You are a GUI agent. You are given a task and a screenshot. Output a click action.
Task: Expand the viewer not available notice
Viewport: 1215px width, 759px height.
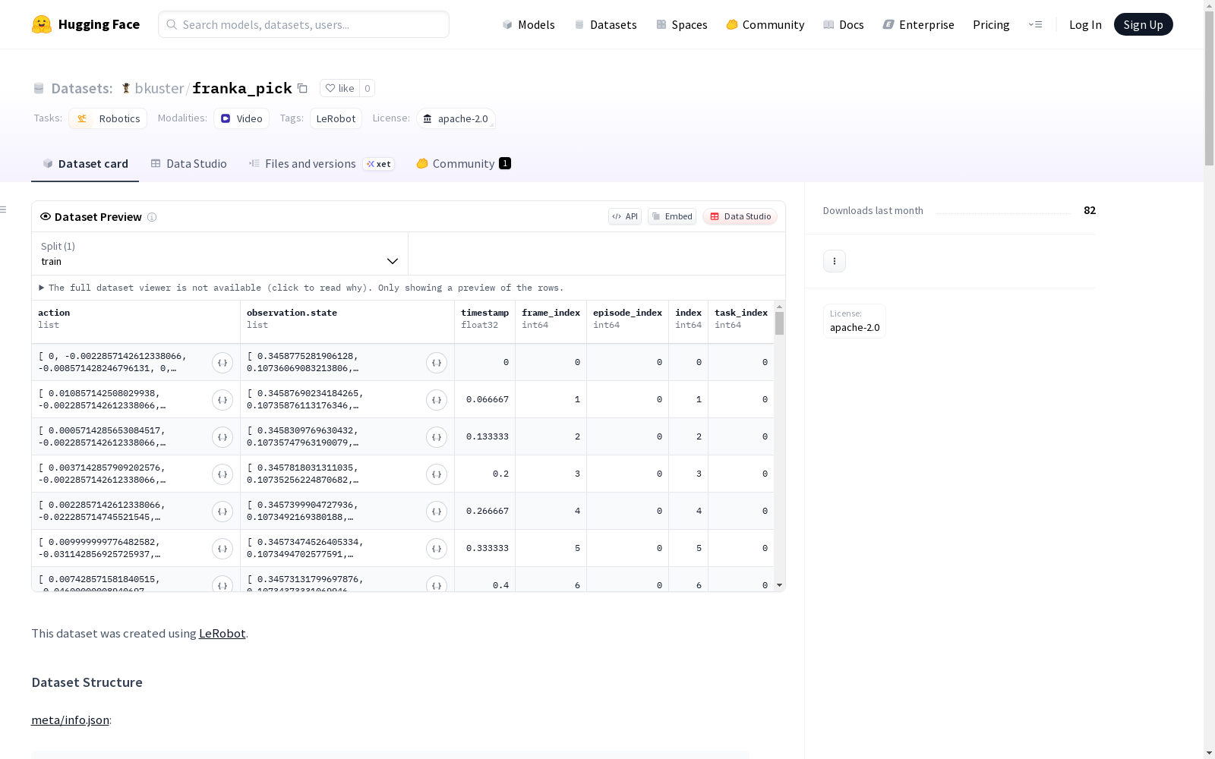(x=301, y=288)
